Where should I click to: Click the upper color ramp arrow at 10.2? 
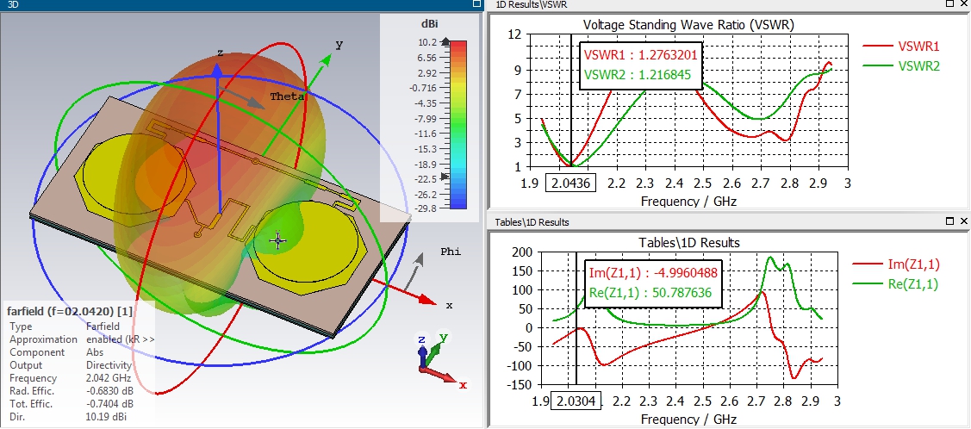445,42
